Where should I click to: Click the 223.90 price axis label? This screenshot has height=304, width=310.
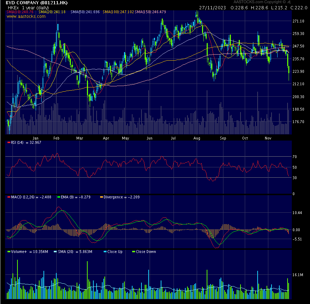(298, 71)
